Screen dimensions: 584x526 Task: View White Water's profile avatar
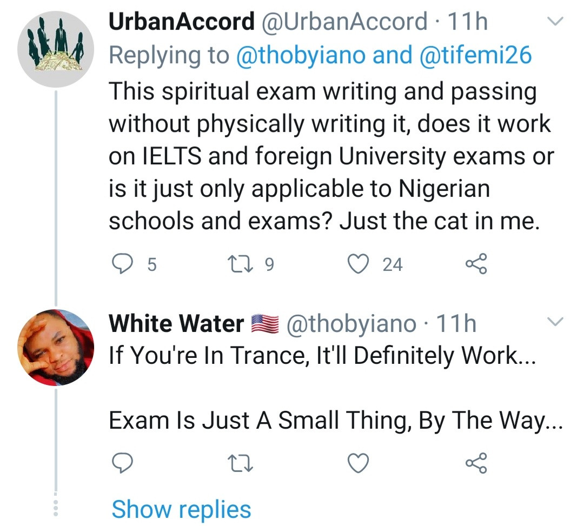click(56, 347)
